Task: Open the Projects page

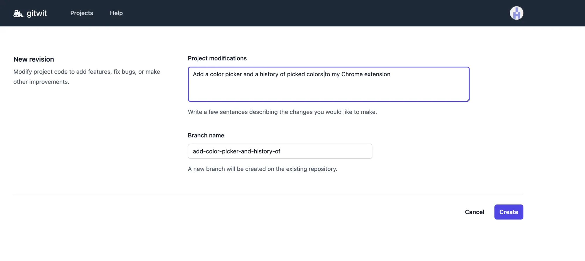Action: (x=82, y=13)
